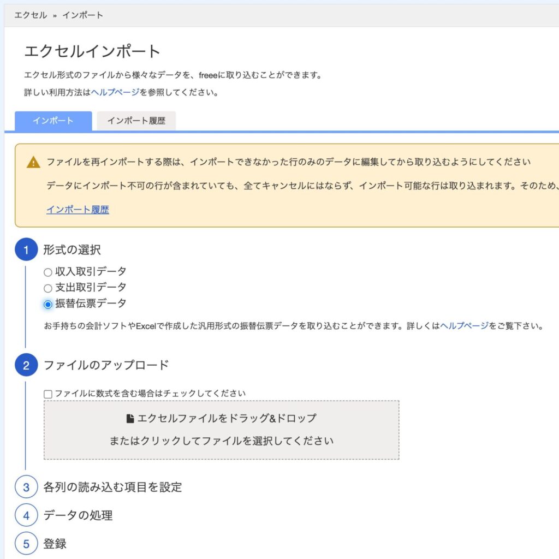559x559 pixels.
Task: Click the step 1 circle icon
Action: coord(26,249)
